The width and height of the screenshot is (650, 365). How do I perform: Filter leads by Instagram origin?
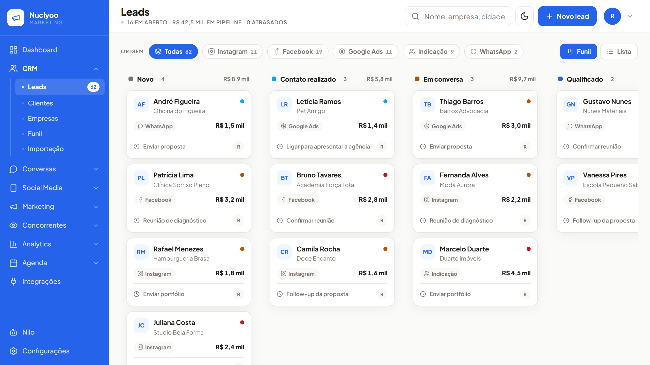pos(233,51)
